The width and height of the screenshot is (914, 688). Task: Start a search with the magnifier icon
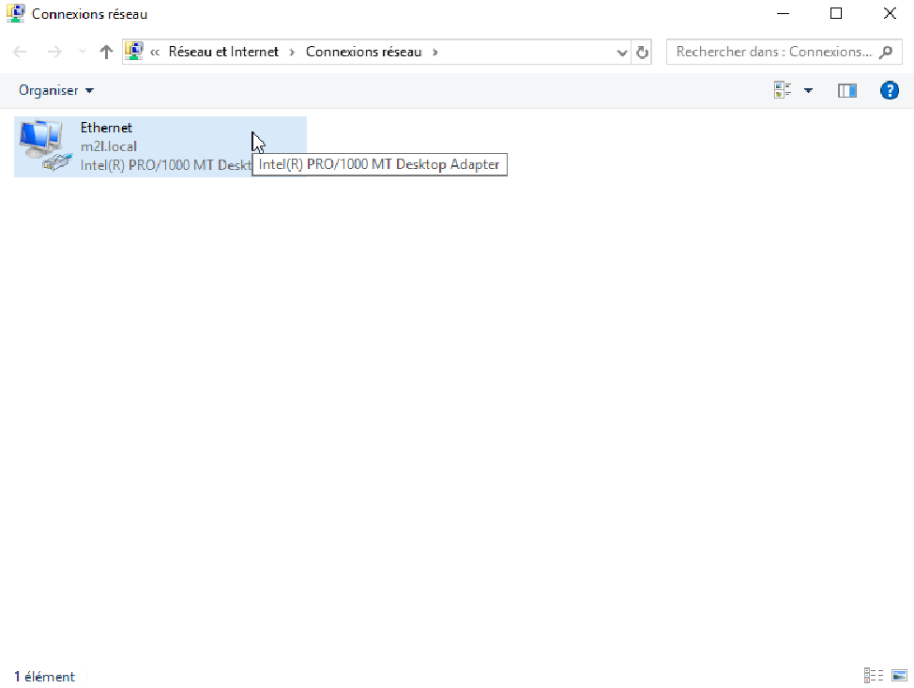(x=887, y=52)
